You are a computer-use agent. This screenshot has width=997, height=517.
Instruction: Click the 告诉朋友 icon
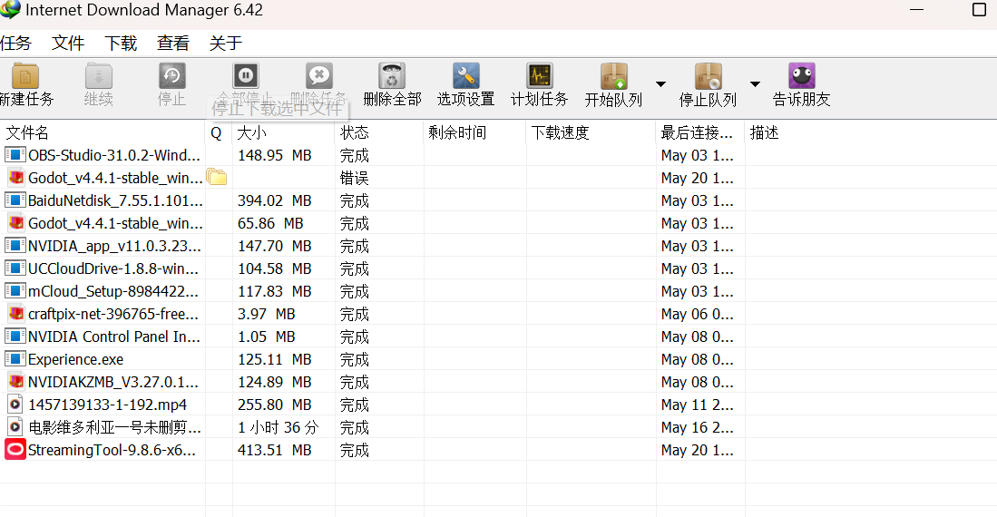802,76
